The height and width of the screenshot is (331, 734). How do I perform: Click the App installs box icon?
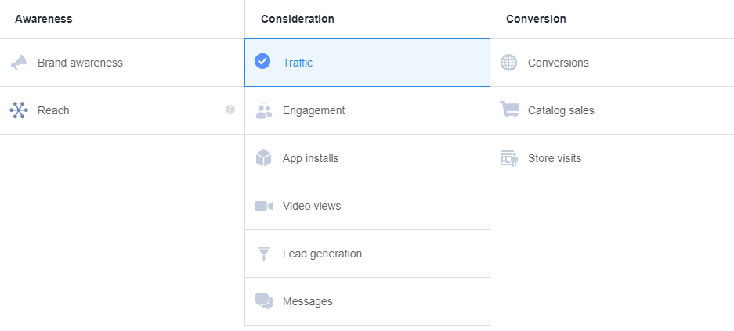[264, 158]
